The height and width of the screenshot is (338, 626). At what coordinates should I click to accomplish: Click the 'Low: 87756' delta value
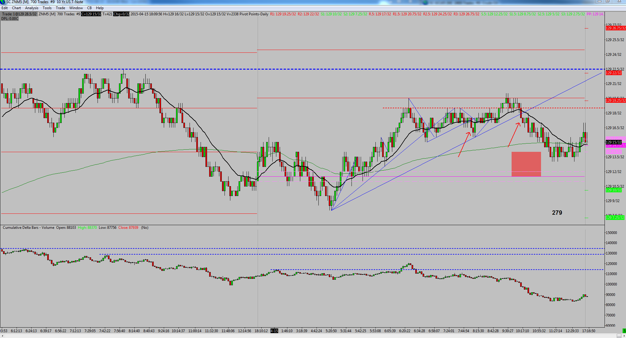(108, 228)
